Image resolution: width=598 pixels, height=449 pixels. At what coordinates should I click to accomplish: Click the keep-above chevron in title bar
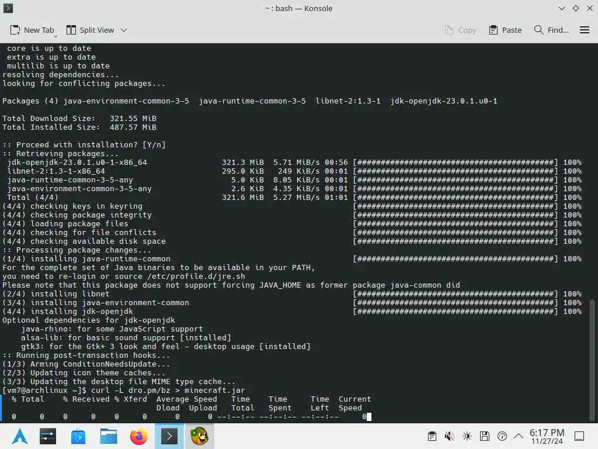561,8
